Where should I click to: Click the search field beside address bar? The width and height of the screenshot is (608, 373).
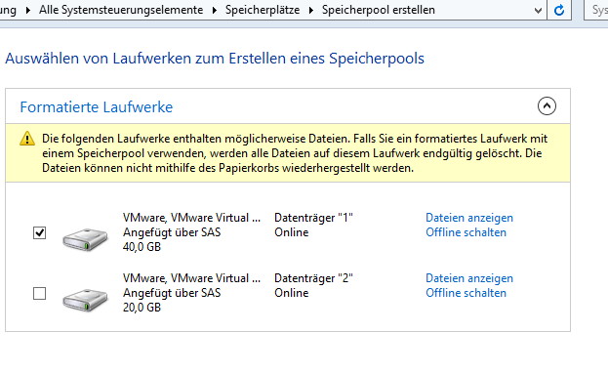[596, 10]
